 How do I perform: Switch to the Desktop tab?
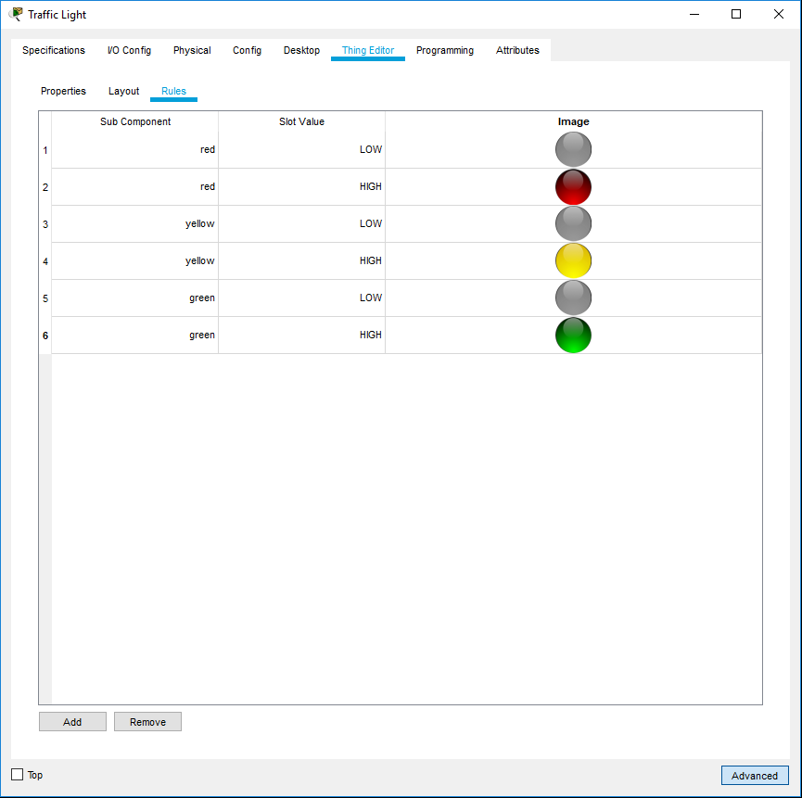301,50
